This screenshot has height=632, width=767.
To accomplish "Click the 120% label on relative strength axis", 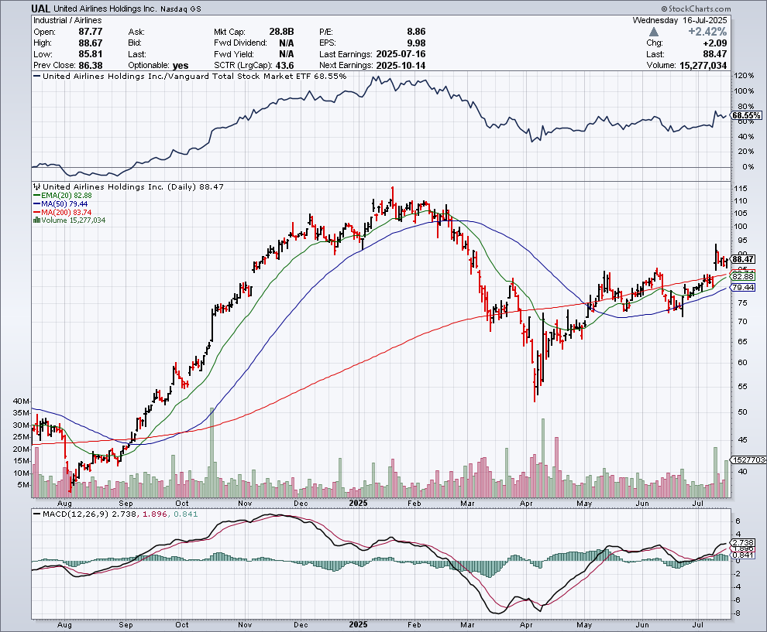I will click(x=744, y=76).
